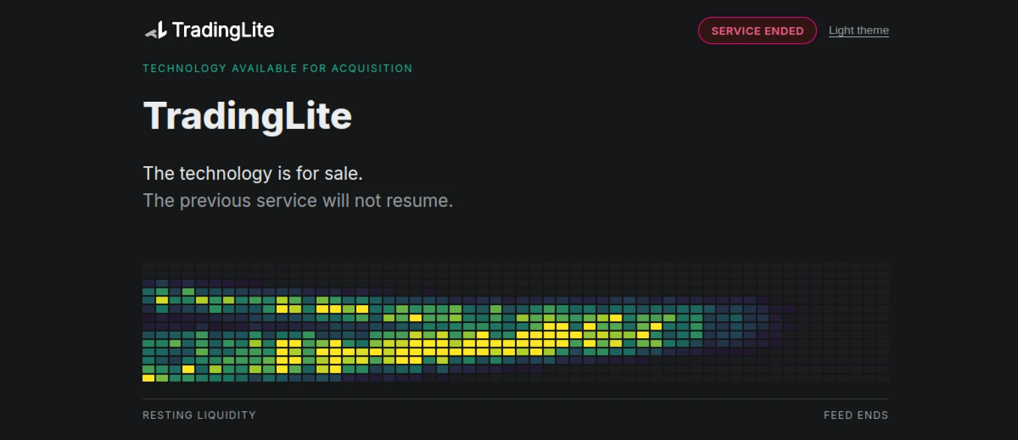Click the TradingLite logo icon
This screenshot has width=1018, height=440.
(156, 30)
